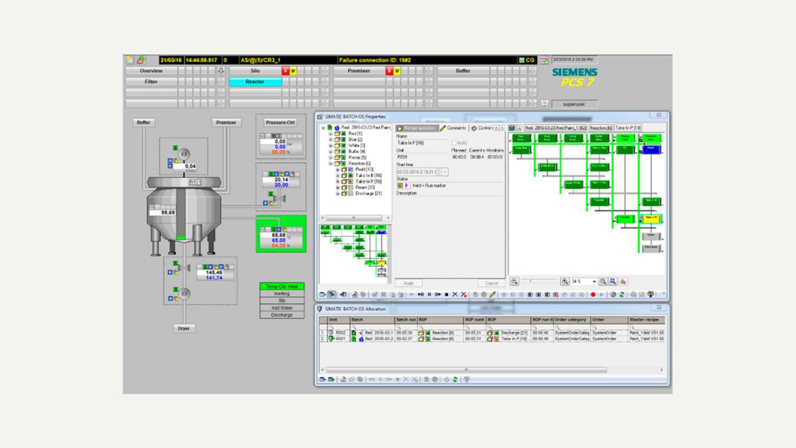
Task: Click the pause icon in Properties toolbar
Action: [429, 294]
